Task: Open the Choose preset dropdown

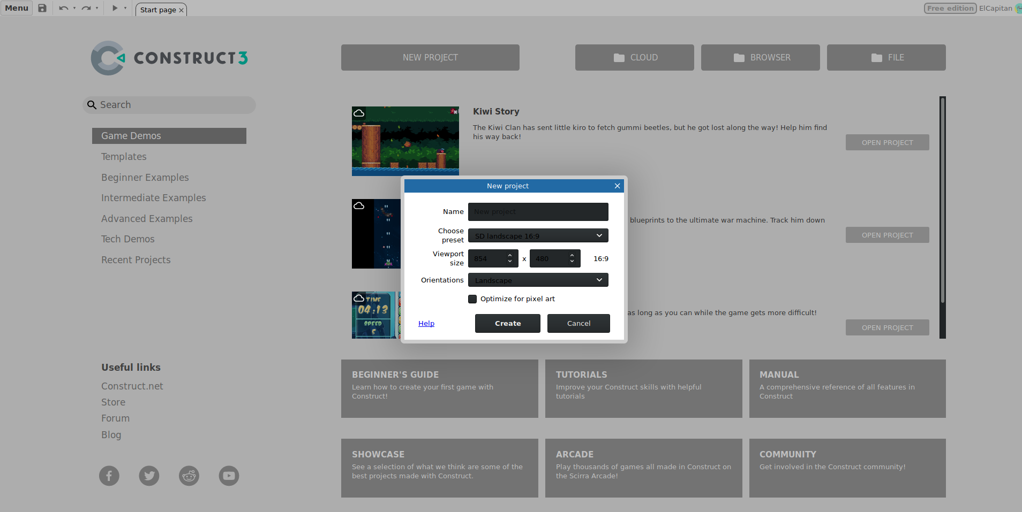Action: click(x=538, y=235)
